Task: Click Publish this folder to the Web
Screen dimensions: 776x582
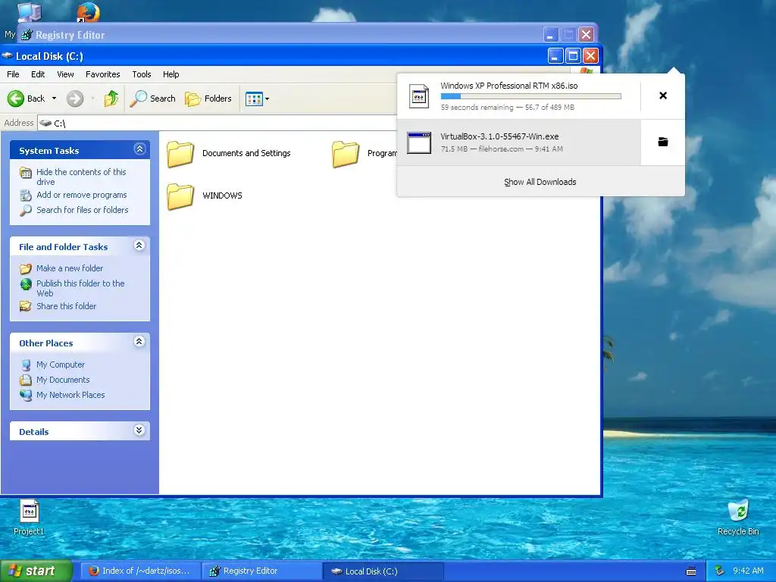Action: [x=80, y=288]
